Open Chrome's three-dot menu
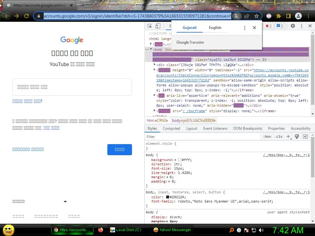315x236 pixels. [308, 16]
